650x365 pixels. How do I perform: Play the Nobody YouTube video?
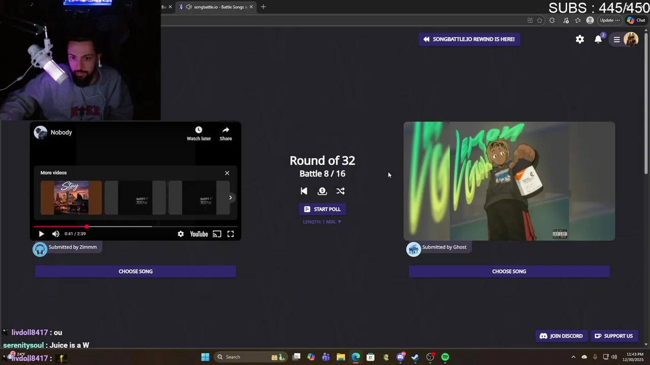point(41,234)
